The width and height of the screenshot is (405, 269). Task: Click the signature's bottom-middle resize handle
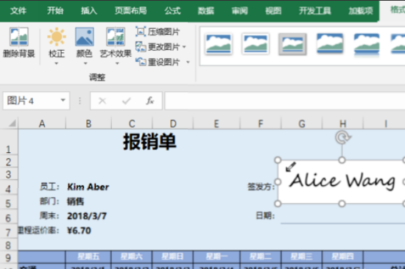[342, 204]
